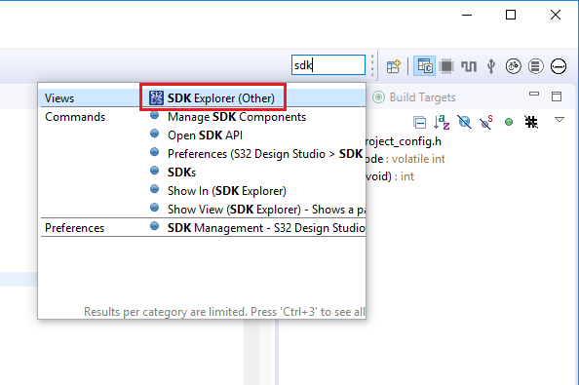
Task: Open the square-wave signal perspective icon
Action: [469, 66]
